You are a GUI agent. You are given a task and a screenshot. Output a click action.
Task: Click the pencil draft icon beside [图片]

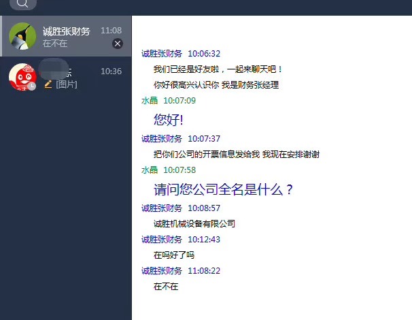tap(48, 84)
